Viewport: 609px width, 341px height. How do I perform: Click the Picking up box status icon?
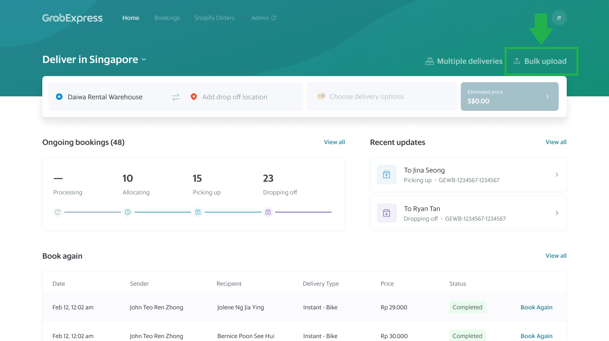point(198,212)
